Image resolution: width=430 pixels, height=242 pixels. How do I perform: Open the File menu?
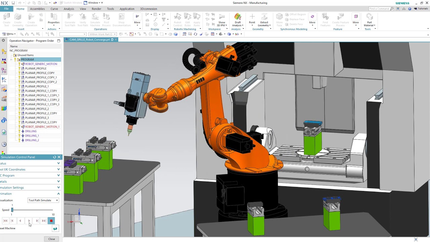[x=6, y=9]
